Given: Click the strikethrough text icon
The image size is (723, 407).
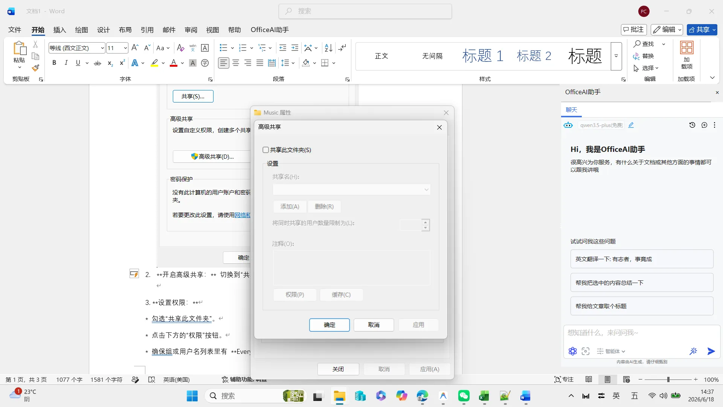Looking at the screenshot, I should click(98, 63).
